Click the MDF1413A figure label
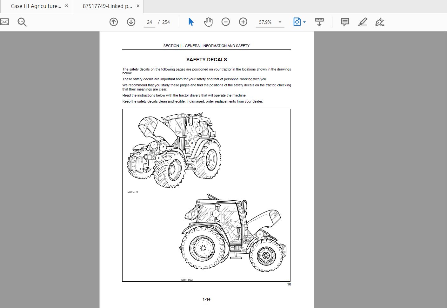This screenshot has width=447, height=308. coord(187,280)
